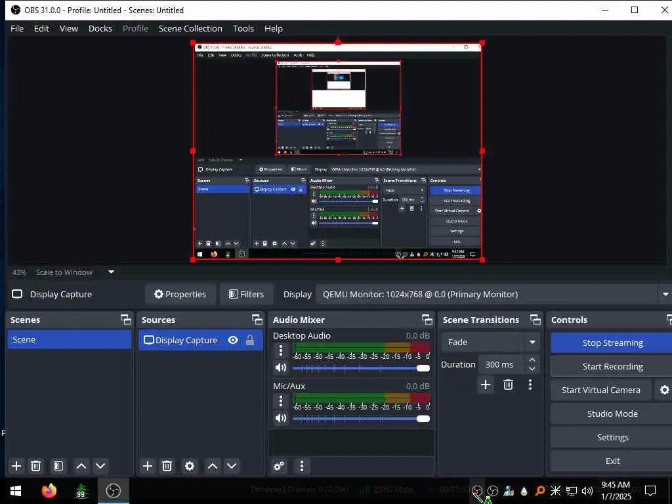Click Start Recording button
Screen dimensions: 672x504
click(x=612, y=366)
